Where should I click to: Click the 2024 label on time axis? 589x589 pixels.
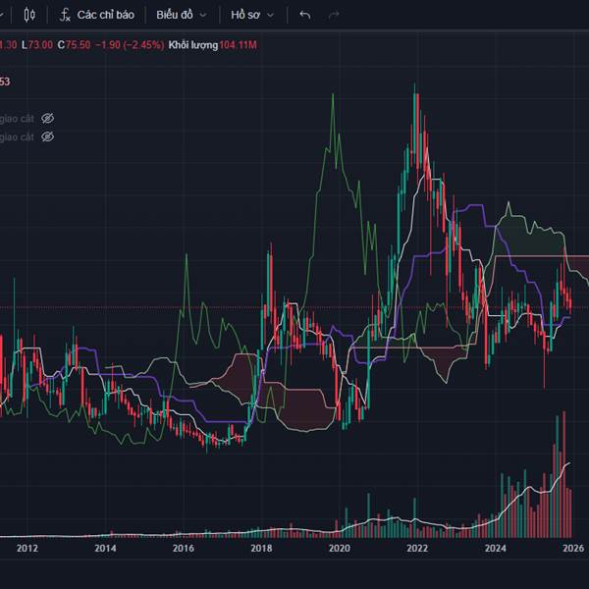(x=496, y=548)
